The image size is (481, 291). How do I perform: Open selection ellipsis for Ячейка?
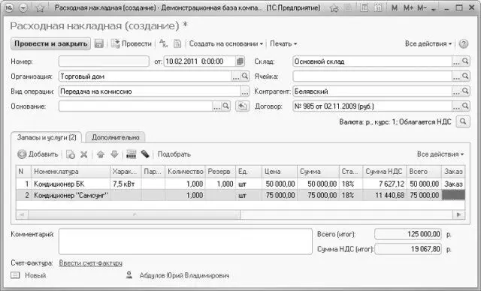[456, 76]
